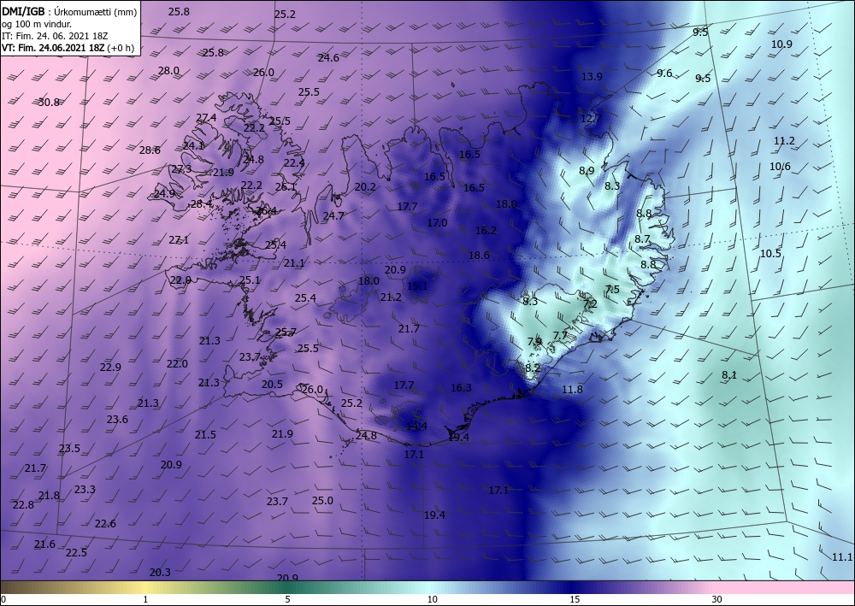Click the map value 8.9

click(587, 171)
